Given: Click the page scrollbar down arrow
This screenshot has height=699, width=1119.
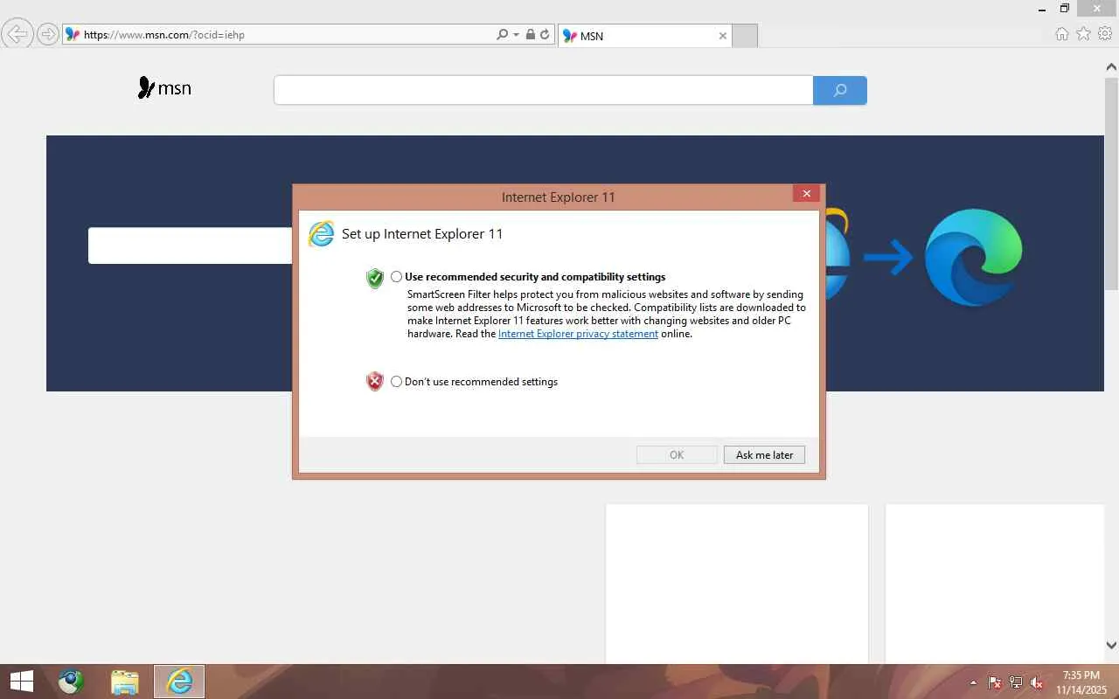Looking at the screenshot, I should coord(1111,645).
